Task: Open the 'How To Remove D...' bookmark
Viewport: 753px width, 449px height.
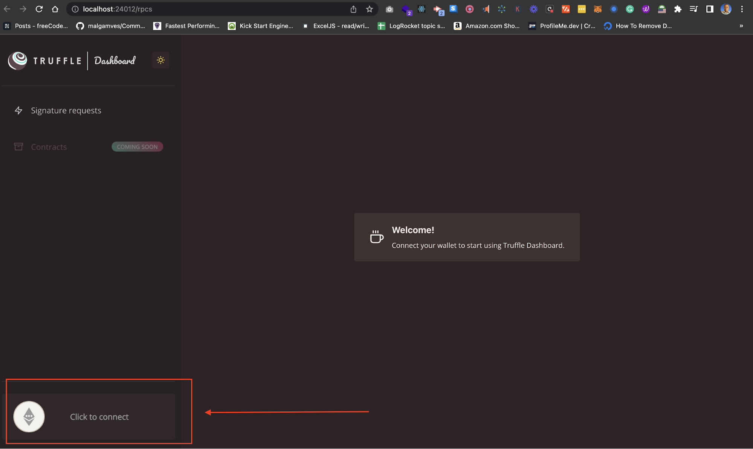Action: [x=638, y=26]
